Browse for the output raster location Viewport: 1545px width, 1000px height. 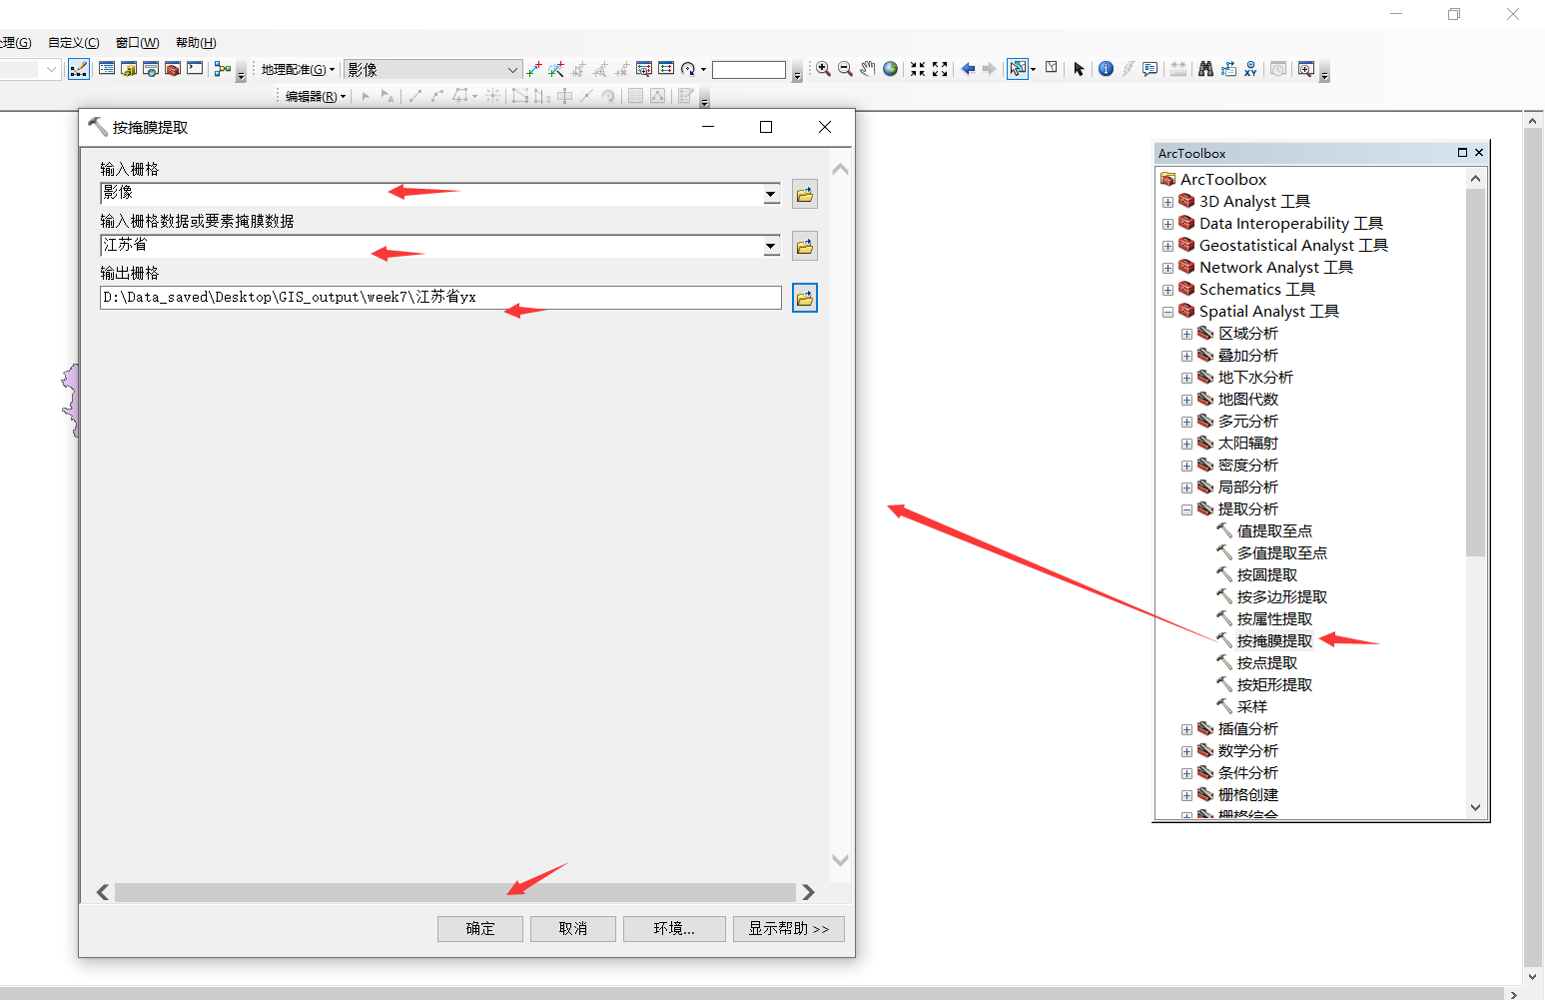[805, 298]
